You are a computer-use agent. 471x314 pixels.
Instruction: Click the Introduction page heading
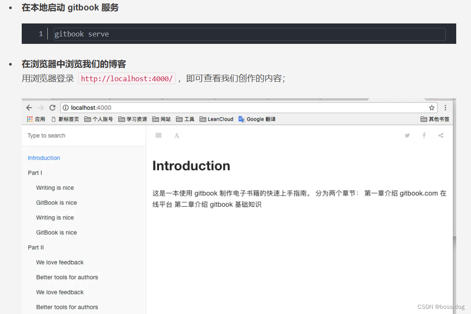click(x=191, y=166)
